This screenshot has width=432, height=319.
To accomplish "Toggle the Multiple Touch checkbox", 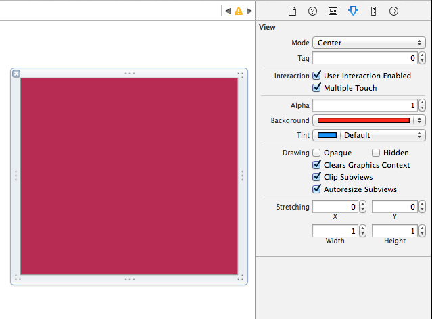I will coord(316,88).
